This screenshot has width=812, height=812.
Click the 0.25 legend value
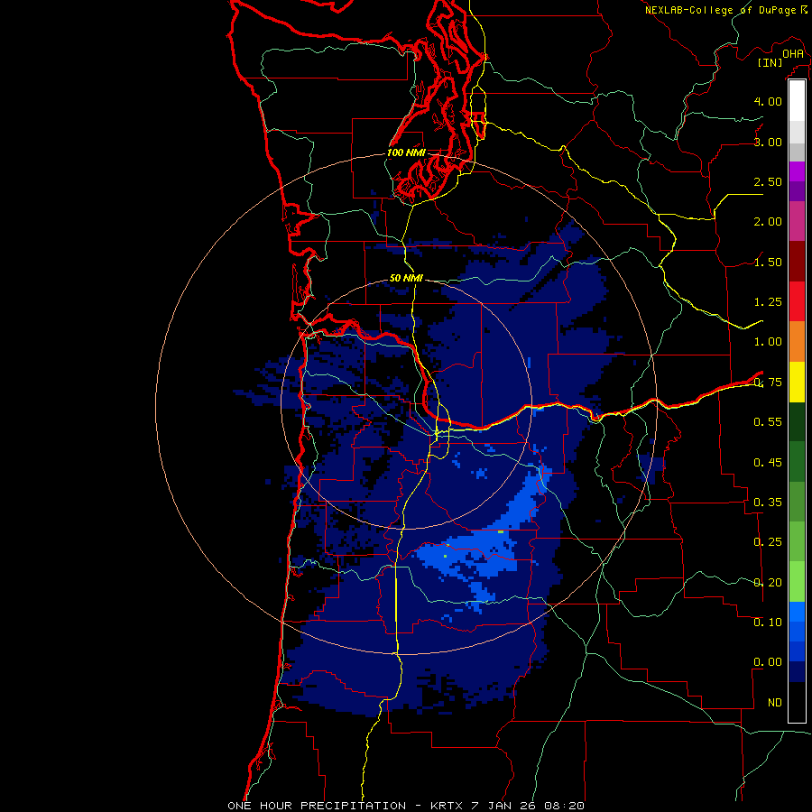[768, 542]
